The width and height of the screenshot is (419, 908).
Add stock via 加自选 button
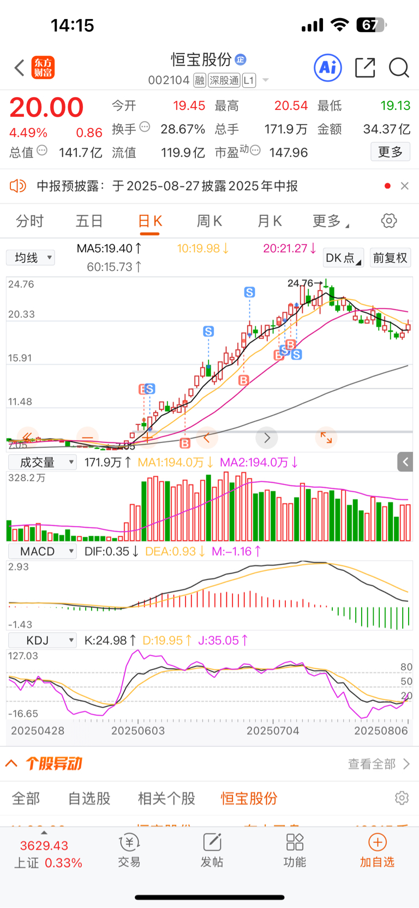click(x=377, y=851)
